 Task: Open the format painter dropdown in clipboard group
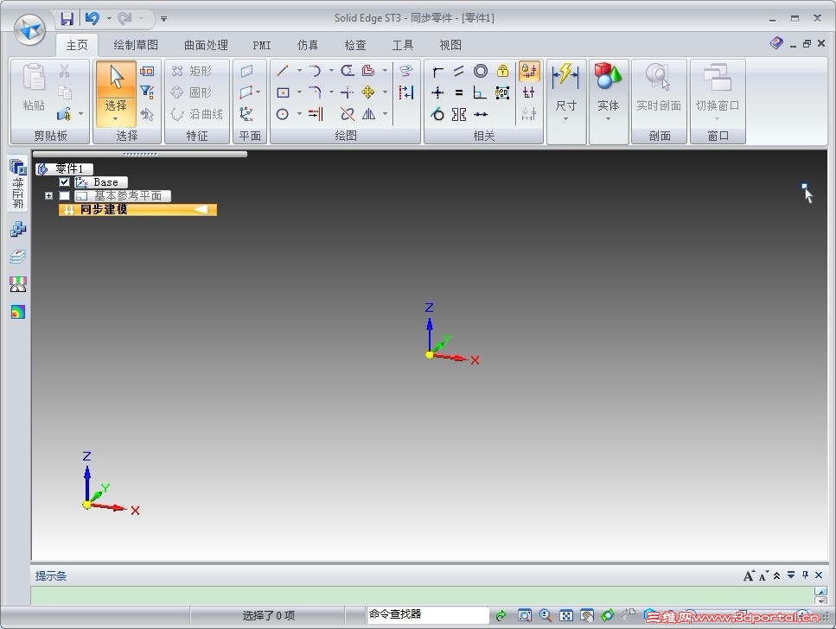click(x=81, y=113)
